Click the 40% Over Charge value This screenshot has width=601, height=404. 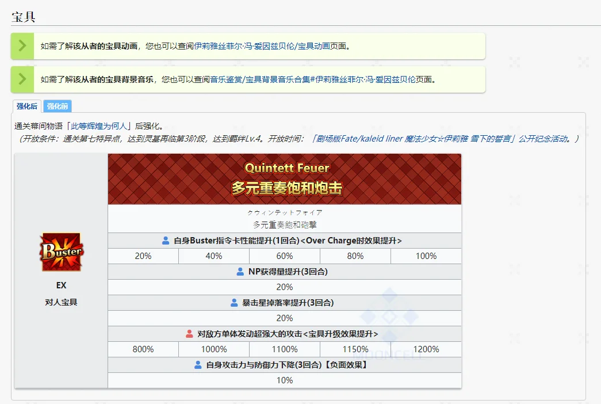coord(214,256)
